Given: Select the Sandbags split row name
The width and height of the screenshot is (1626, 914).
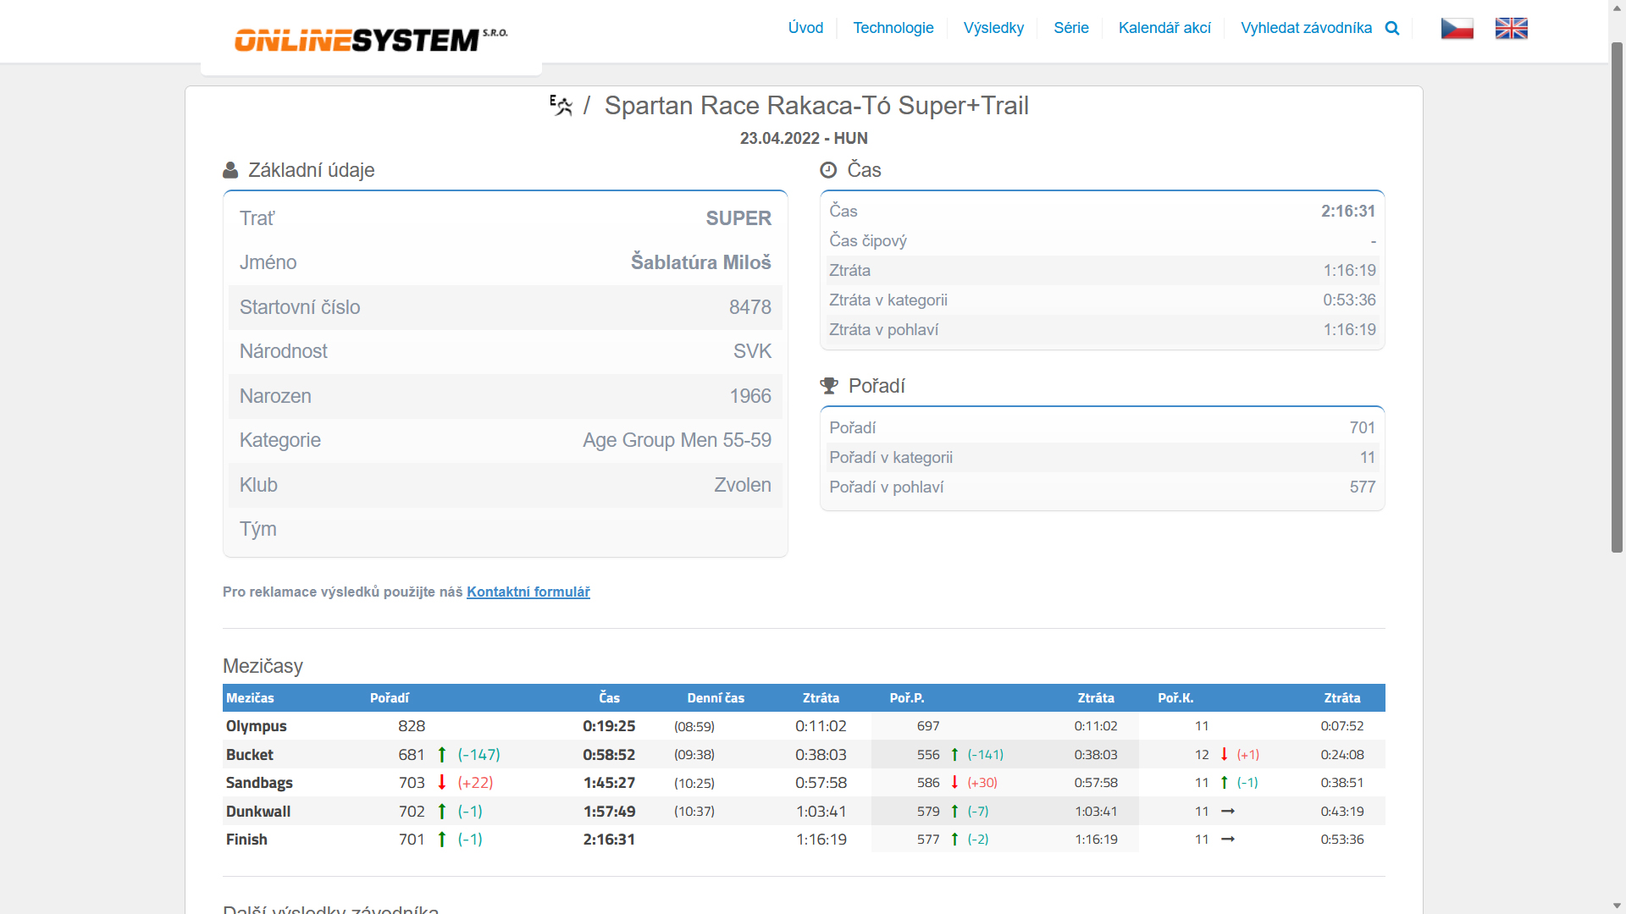Looking at the screenshot, I should click(x=259, y=783).
